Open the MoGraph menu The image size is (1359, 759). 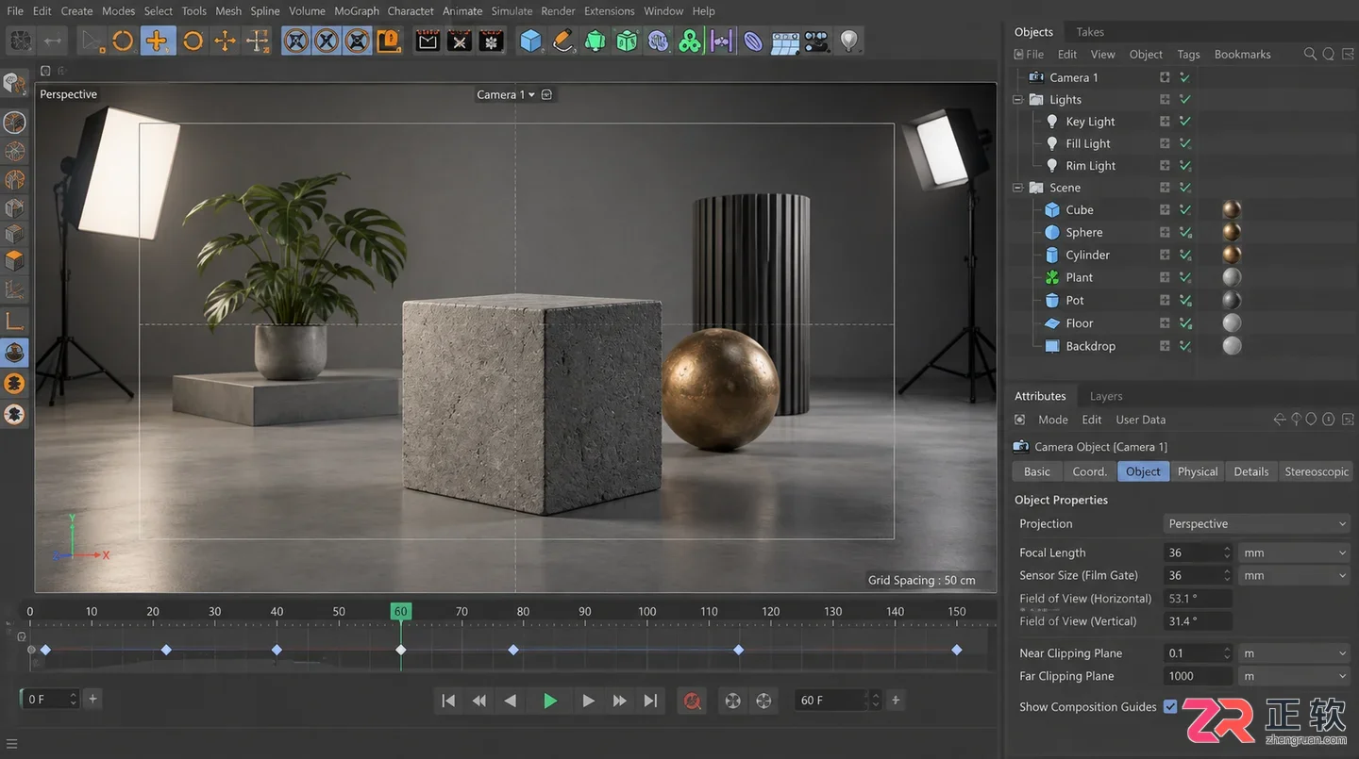tap(357, 11)
